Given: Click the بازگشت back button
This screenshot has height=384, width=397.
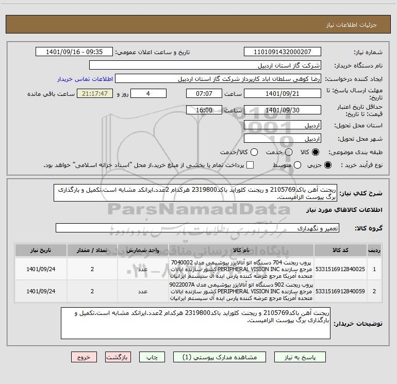Looking at the screenshot, I should click(118, 357).
